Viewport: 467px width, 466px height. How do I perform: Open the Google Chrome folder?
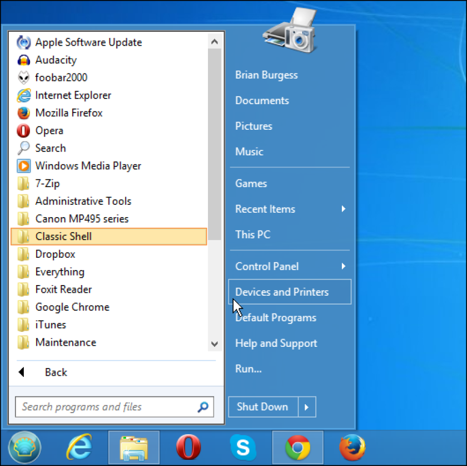(109, 307)
